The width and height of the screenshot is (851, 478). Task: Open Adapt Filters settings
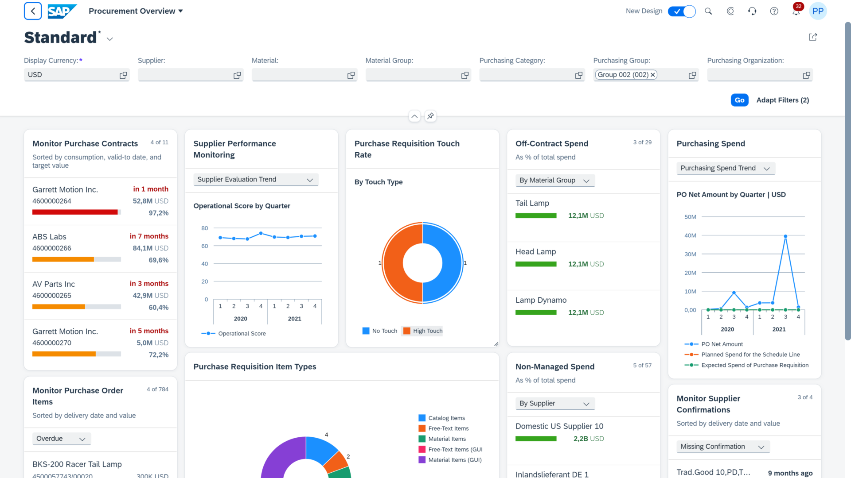(783, 100)
